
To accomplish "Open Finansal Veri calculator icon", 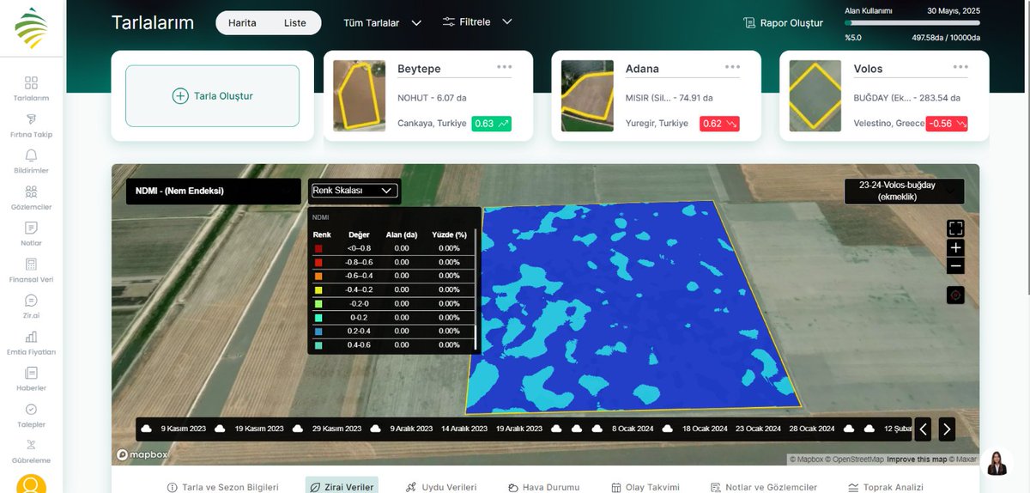I will tap(31, 269).
